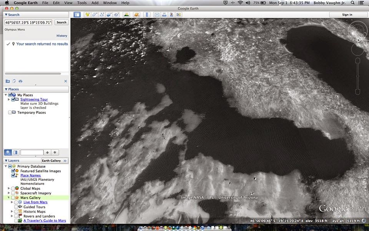Click the Print icon in the toolbar

pos(164,15)
